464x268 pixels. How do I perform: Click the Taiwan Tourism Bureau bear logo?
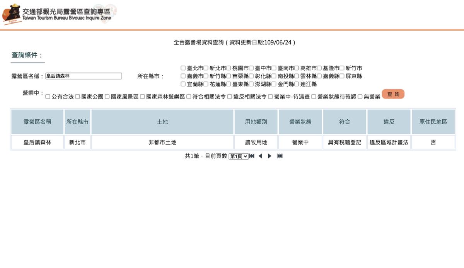12,14
